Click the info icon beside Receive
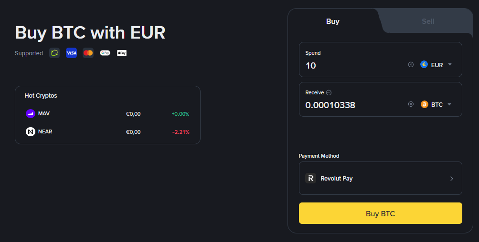The height and width of the screenshot is (242, 479). point(329,93)
